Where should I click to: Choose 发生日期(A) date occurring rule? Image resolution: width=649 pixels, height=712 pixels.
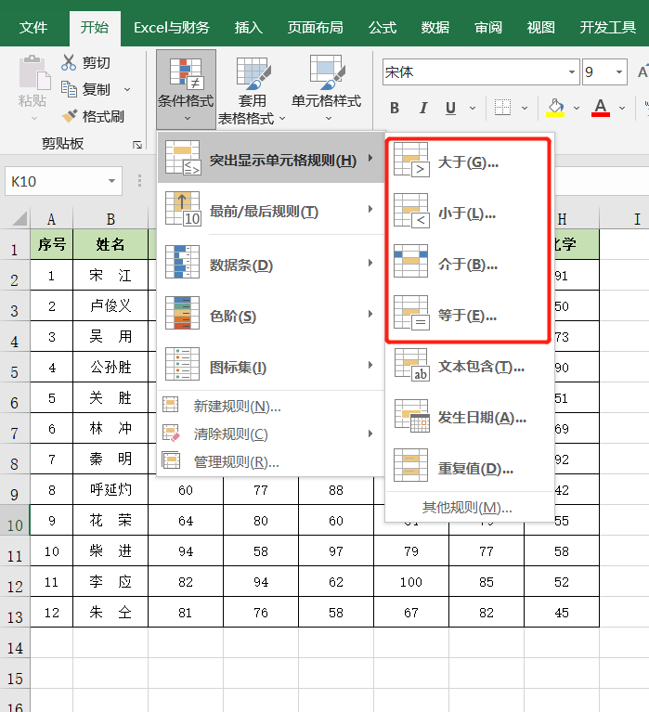click(470, 418)
